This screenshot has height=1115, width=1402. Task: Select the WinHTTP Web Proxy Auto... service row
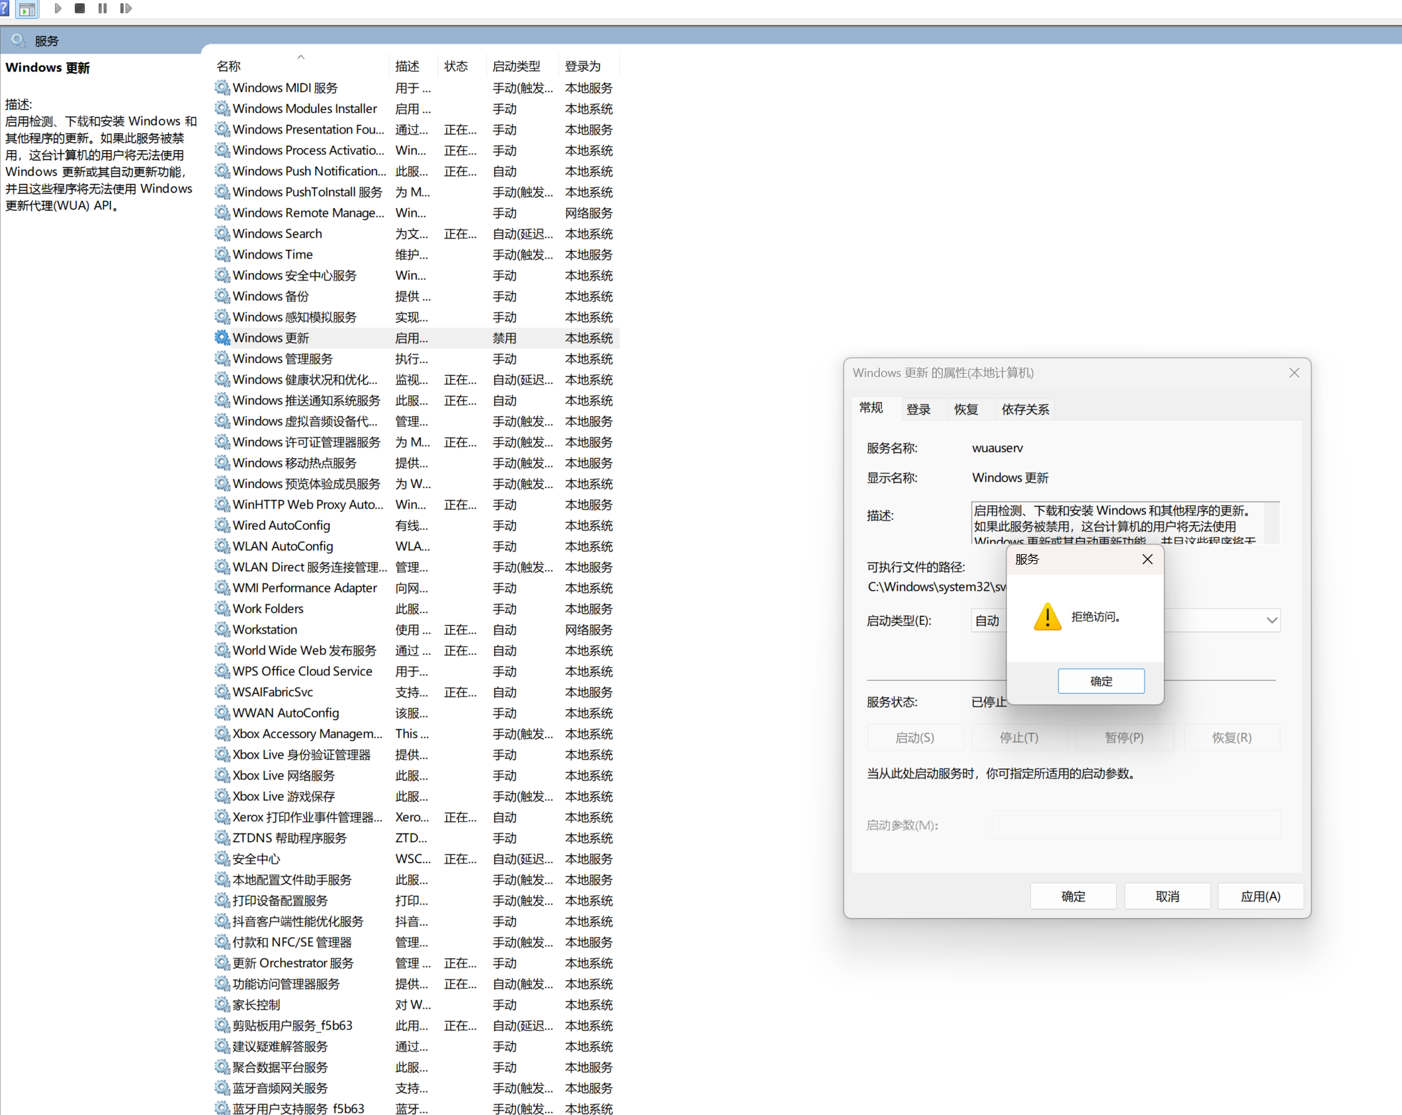pos(417,505)
